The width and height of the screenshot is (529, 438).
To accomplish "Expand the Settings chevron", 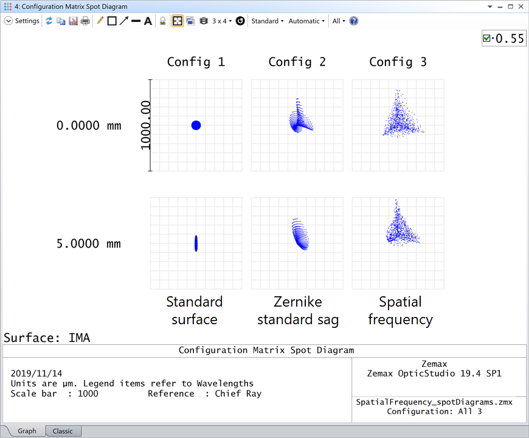I will 8,21.
